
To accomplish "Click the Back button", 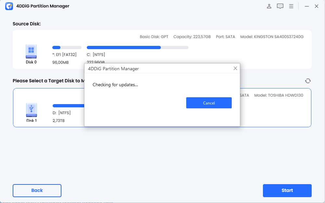I will coord(37,191).
